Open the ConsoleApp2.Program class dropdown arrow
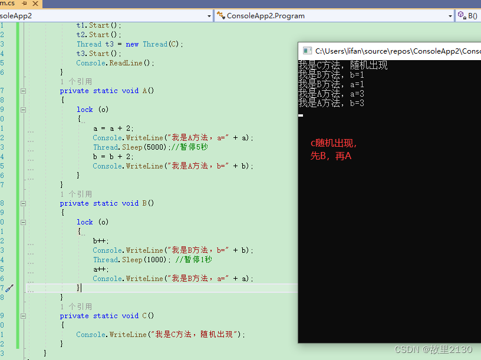The height and width of the screenshot is (360, 481). point(450,16)
